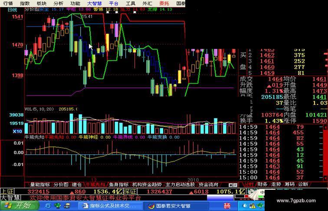
Task: Select the 鱼身指标 indicator tab
Action: 118,185
